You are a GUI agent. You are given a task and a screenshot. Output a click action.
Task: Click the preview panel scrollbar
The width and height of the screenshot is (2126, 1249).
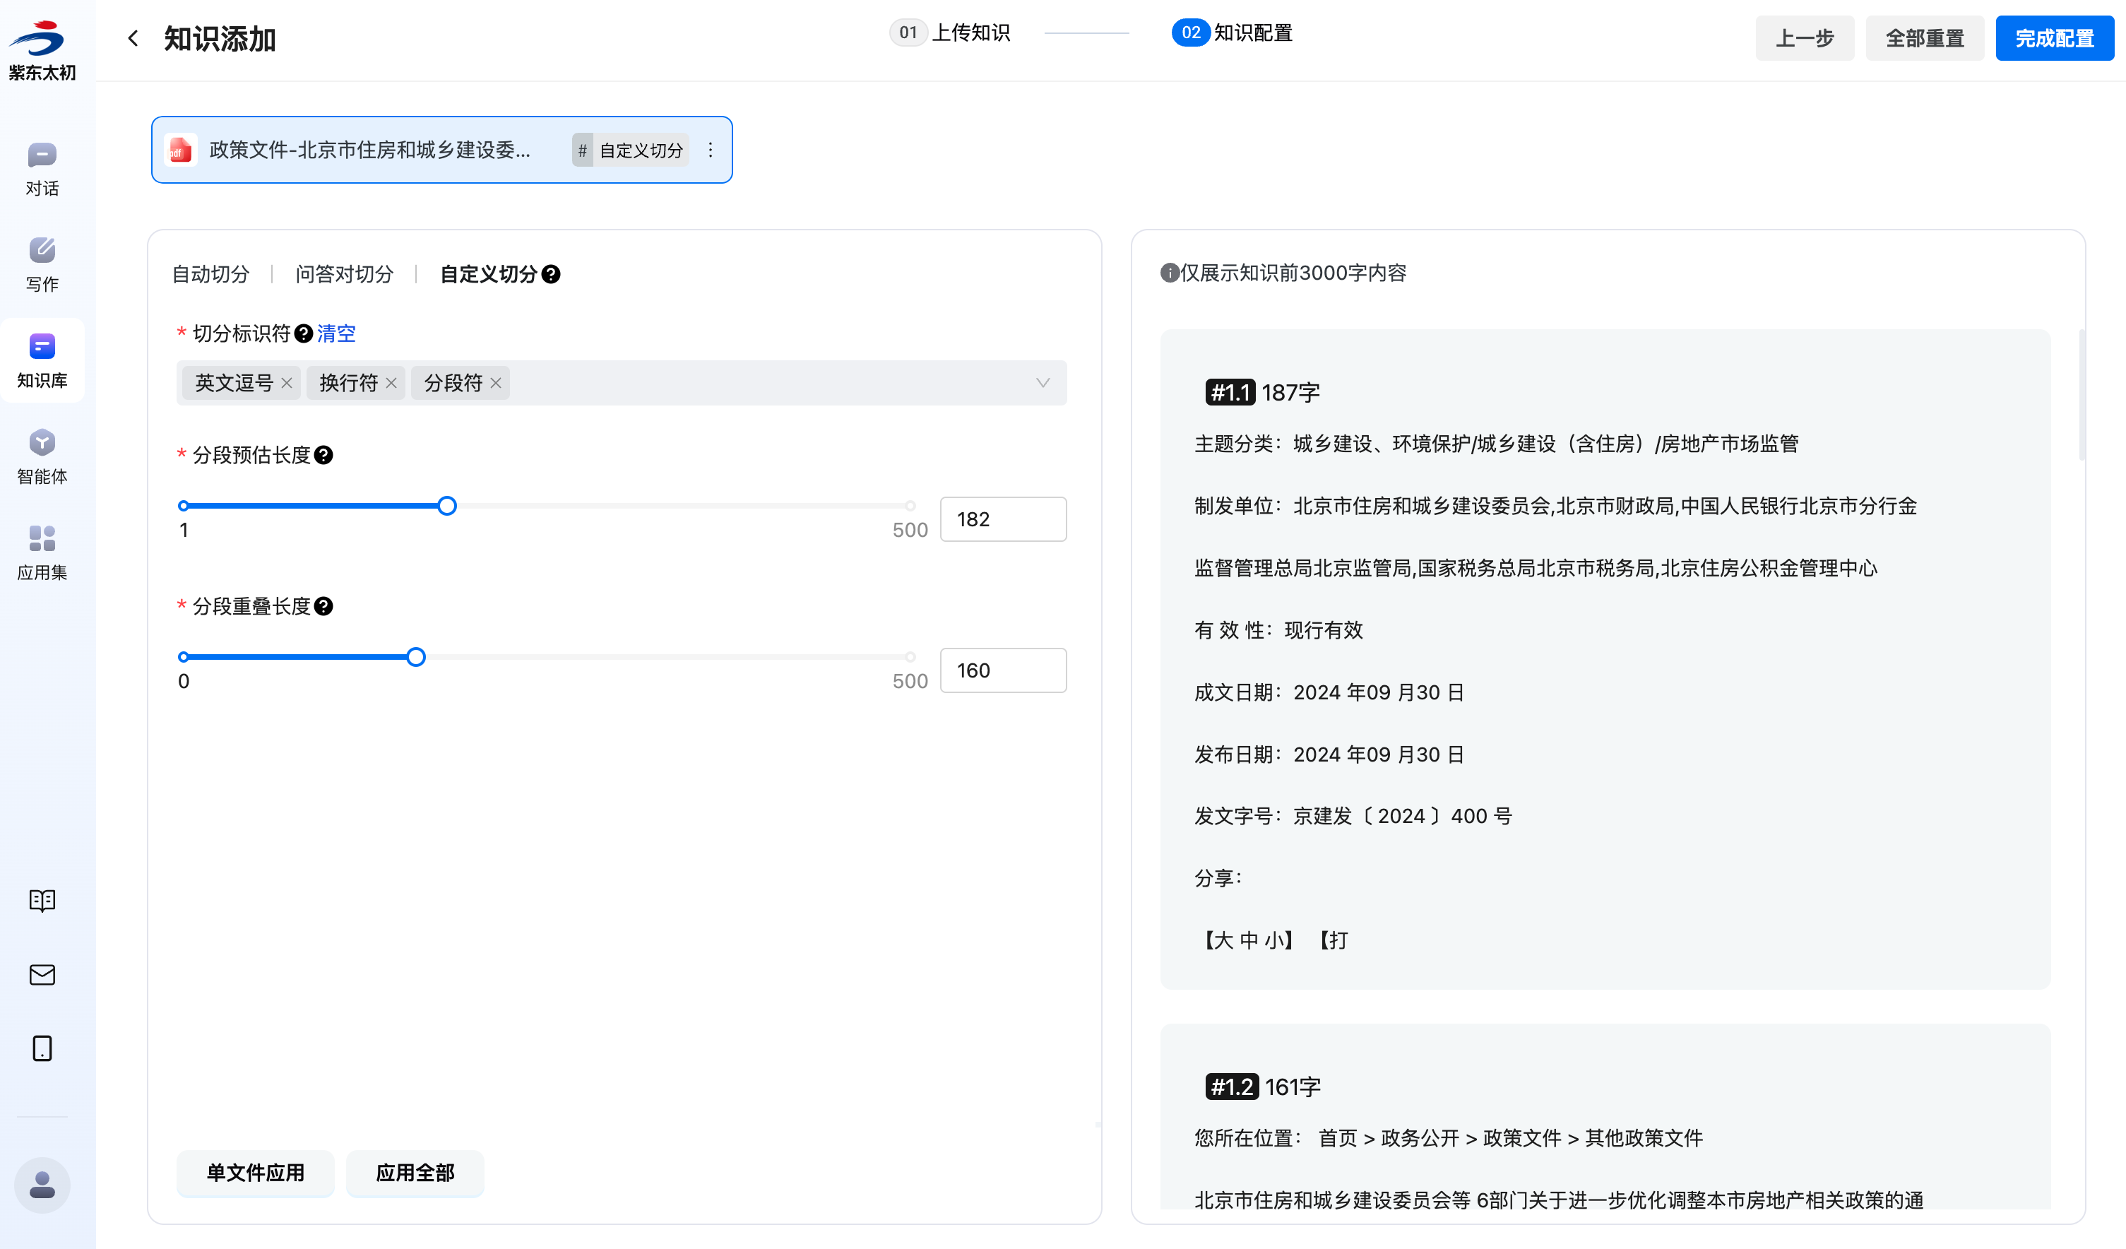click(x=2082, y=395)
